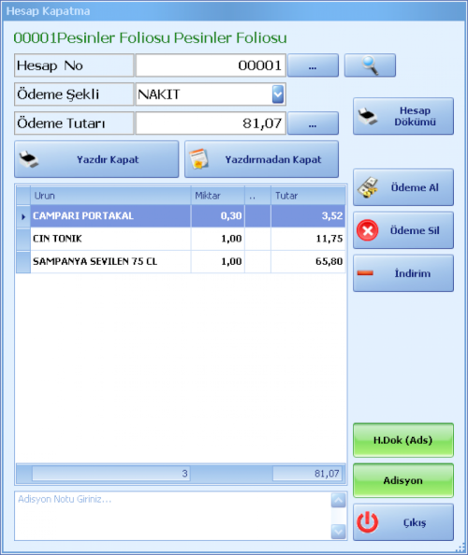Image resolution: width=468 pixels, height=555 pixels.
Task: Click Yazdırmadan Kapat button
Action: [x=262, y=159]
